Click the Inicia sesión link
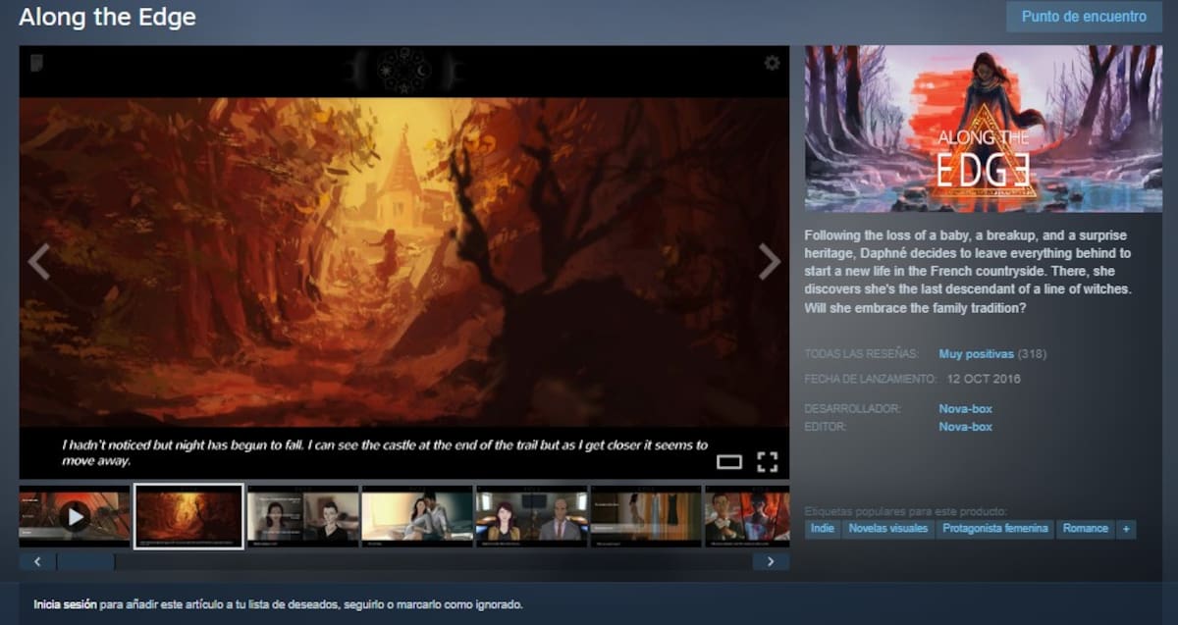 point(65,605)
